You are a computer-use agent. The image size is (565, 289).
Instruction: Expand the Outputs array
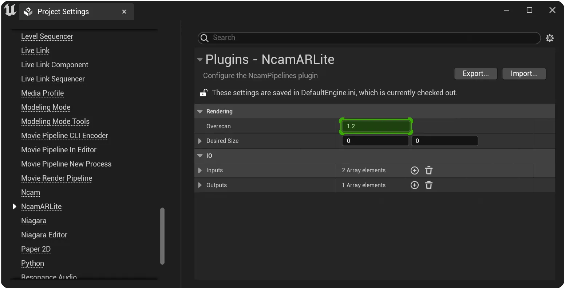coord(200,185)
